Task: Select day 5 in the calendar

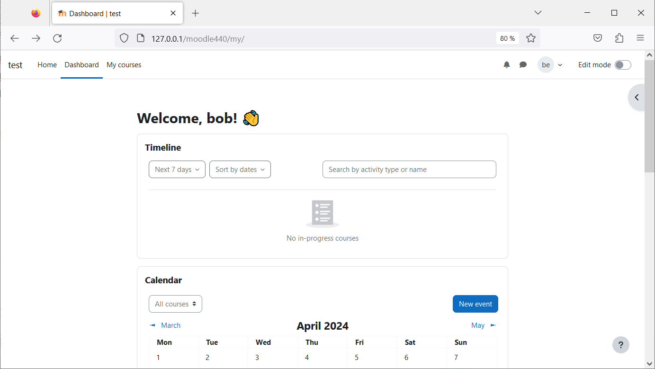Action: coord(357,358)
